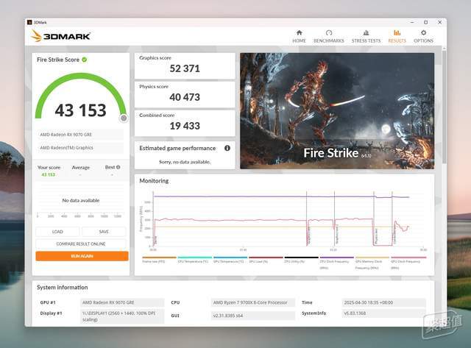Close the 3DMark window
This screenshot has height=348, width=471.
point(439,22)
